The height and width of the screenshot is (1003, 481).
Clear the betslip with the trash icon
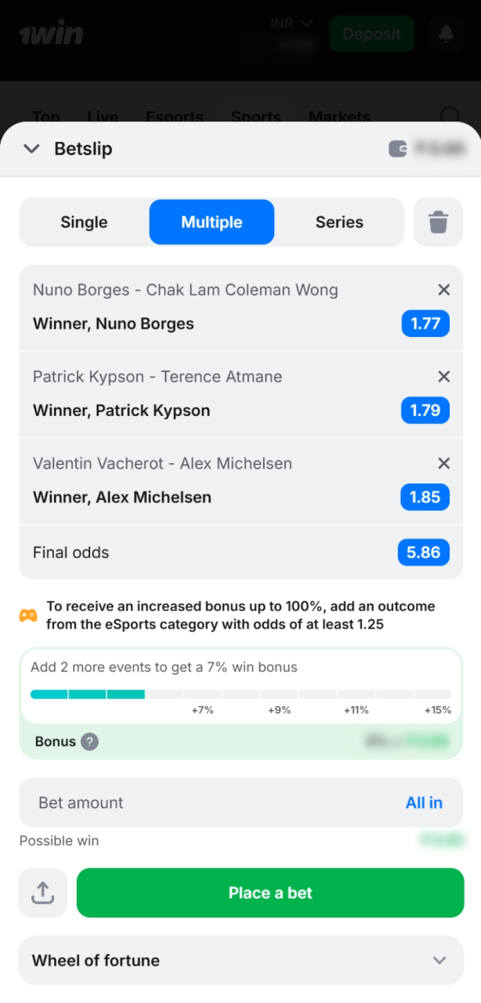[438, 222]
